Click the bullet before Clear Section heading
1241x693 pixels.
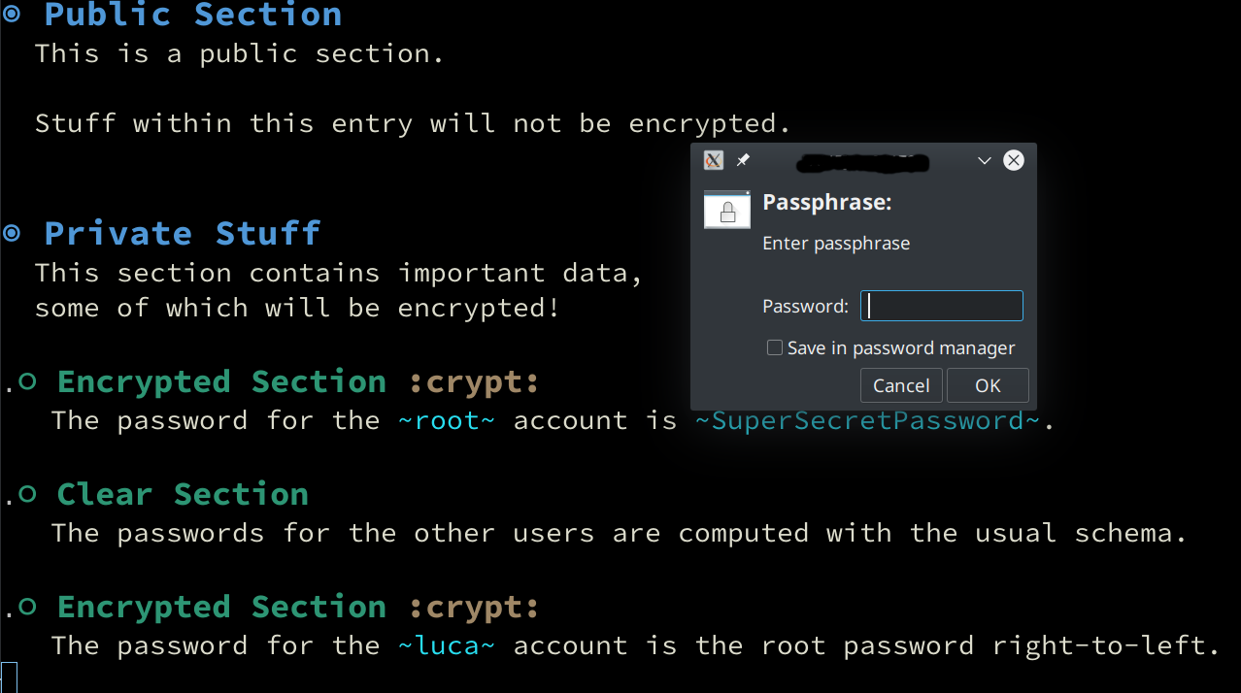[x=27, y=494]
